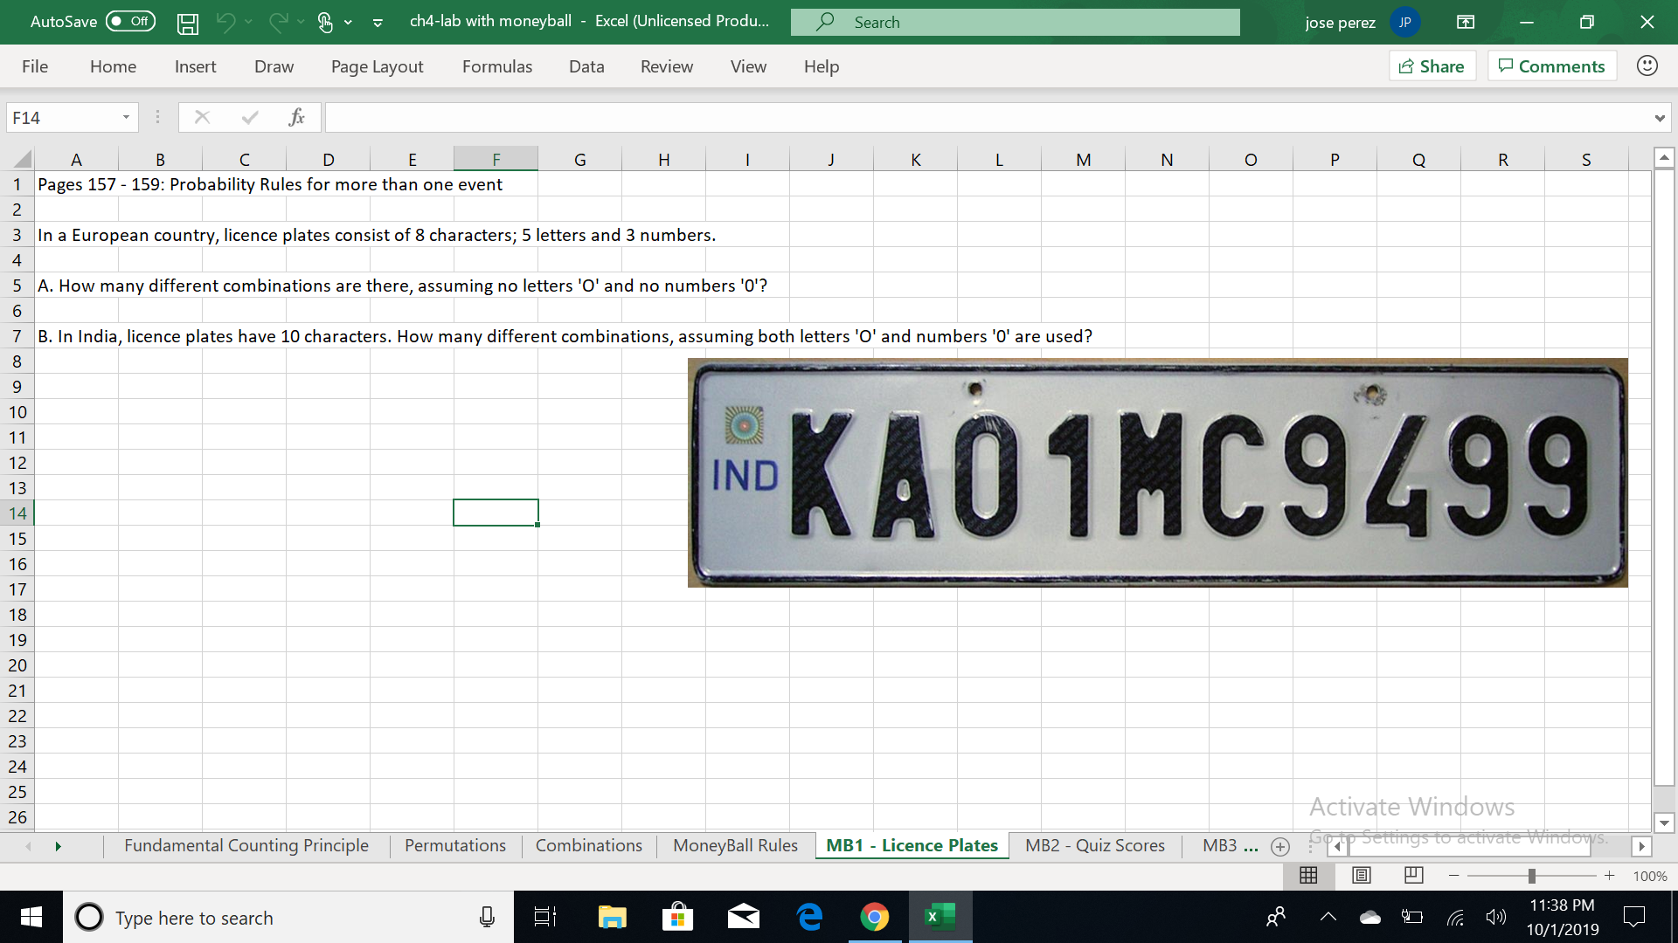The width and height of the screenshot is (1678, 943).
Task: Open Ribbon Display Options icon
Action: click(1466, 22)
